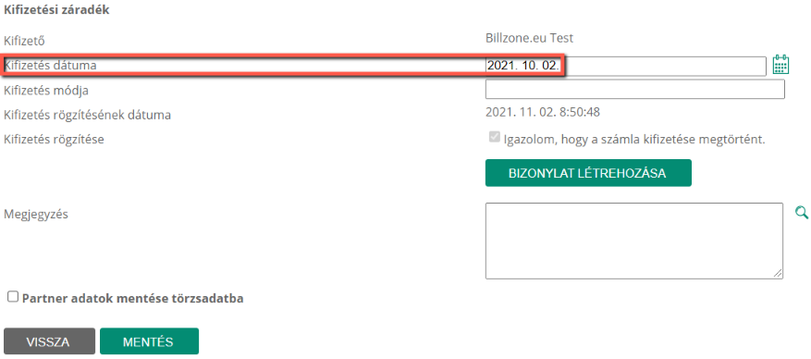Focus the payment date field showing 2021. 10. 02.

(625, 67)
